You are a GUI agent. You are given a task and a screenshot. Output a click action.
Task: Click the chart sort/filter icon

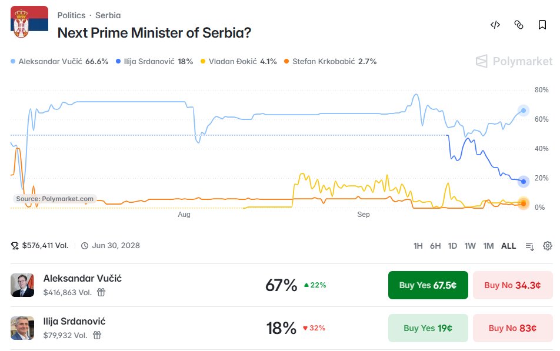(x=529, y=246)
